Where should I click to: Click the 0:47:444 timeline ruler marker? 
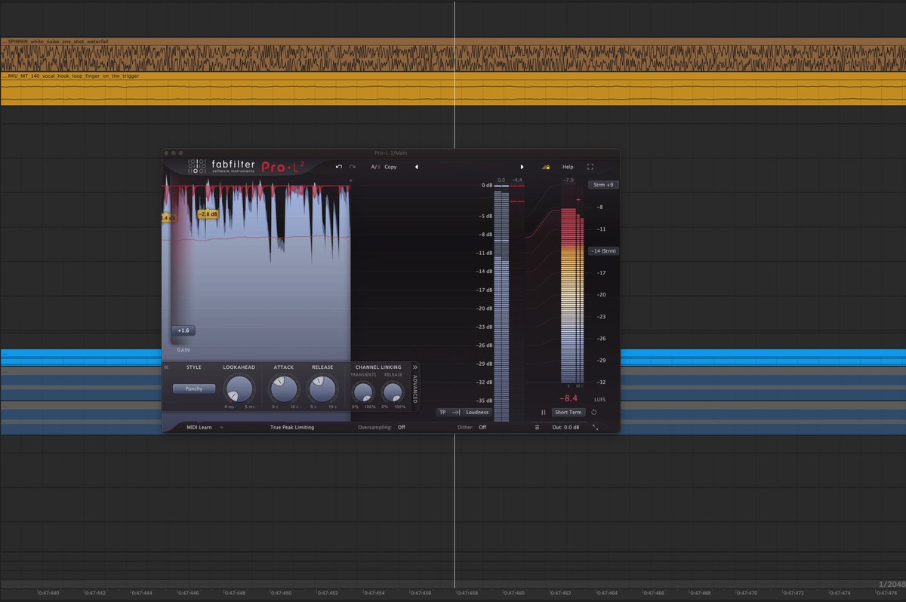[141, 593]
